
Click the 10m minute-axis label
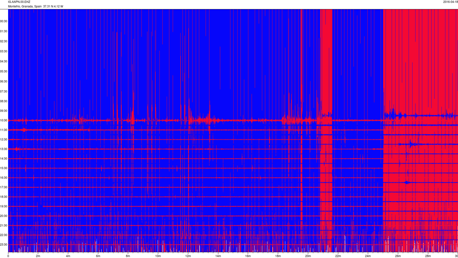coord(158,256)
